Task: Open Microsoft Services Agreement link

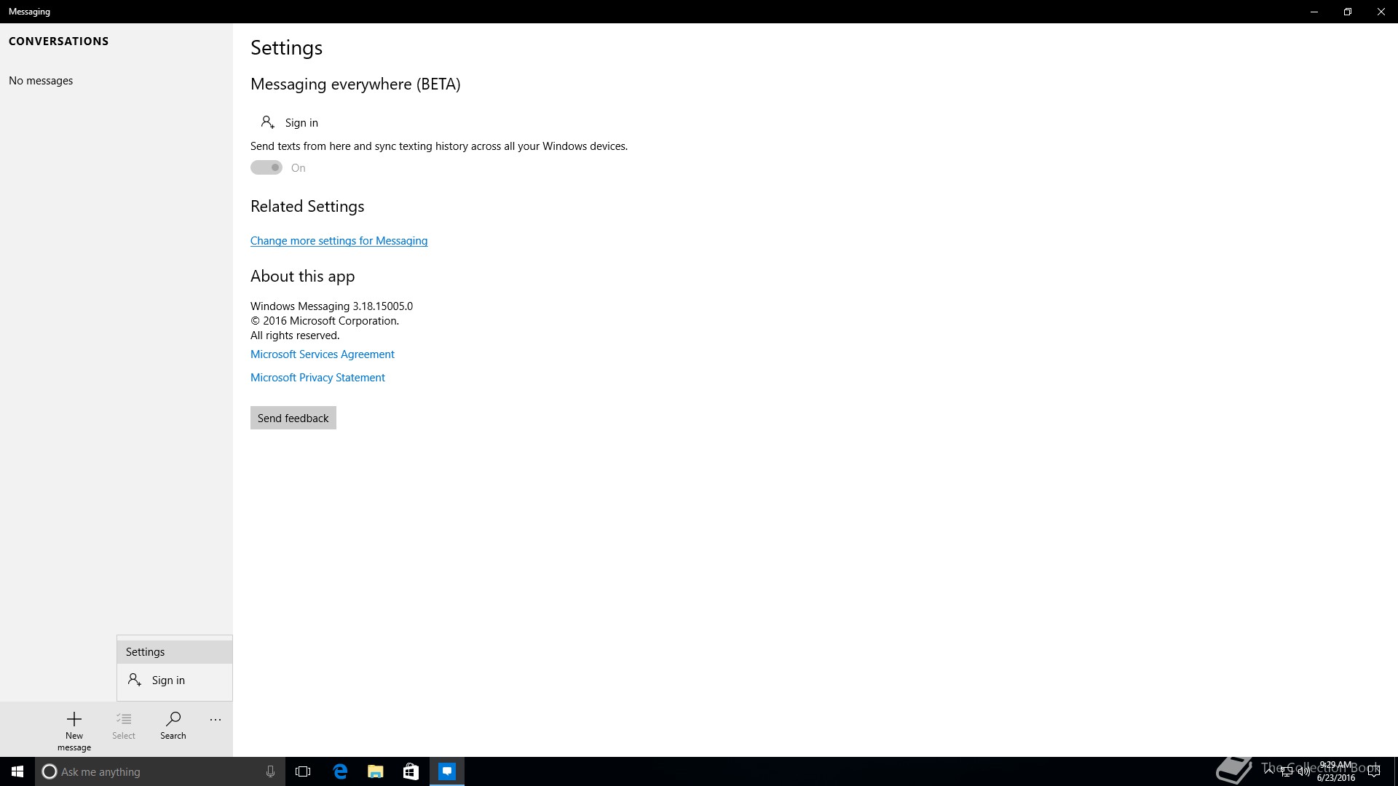Action: (x=323, y=354)
